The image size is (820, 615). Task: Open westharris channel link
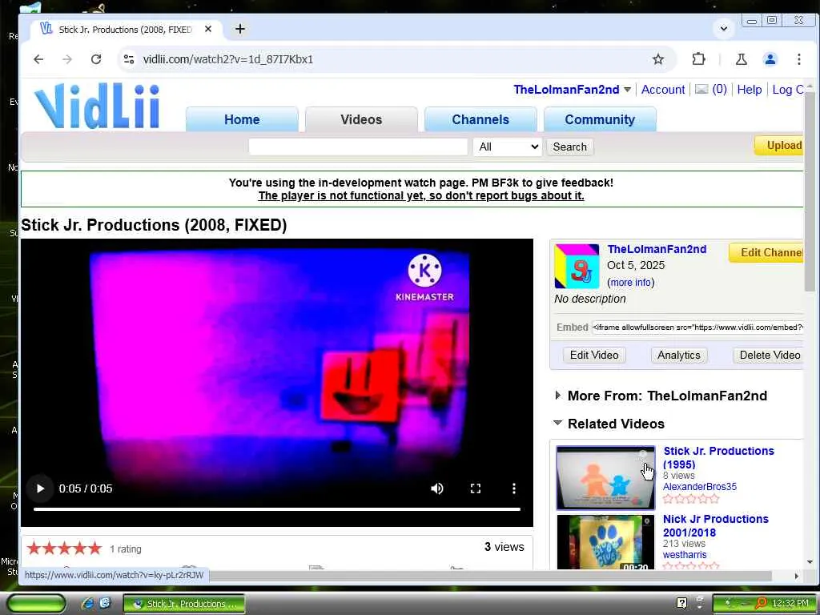pyautogui.click(x=685, y=555)
